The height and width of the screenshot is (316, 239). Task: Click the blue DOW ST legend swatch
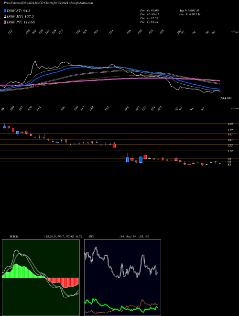tap(5, 11)
